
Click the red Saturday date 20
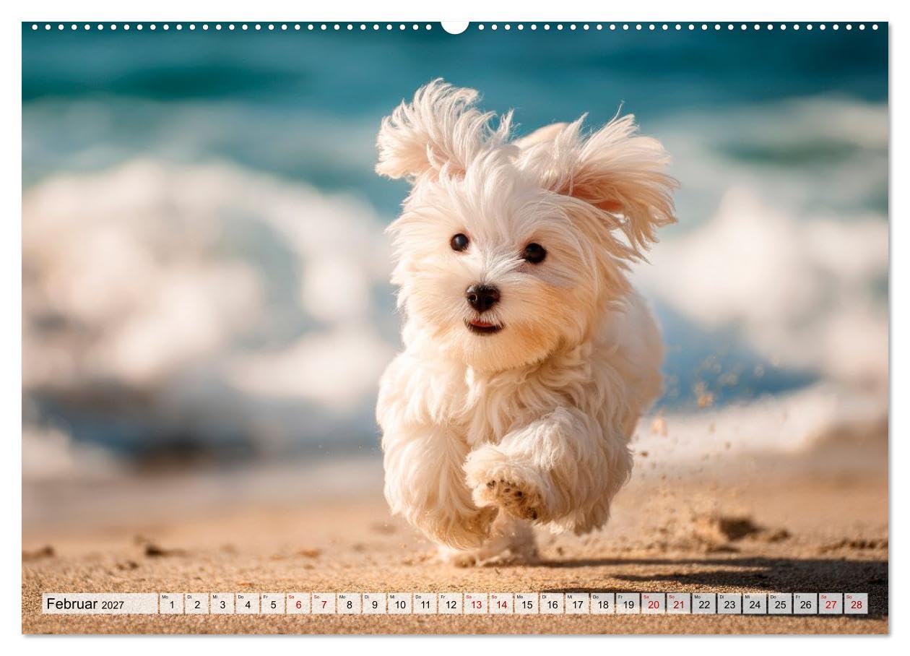653,604
